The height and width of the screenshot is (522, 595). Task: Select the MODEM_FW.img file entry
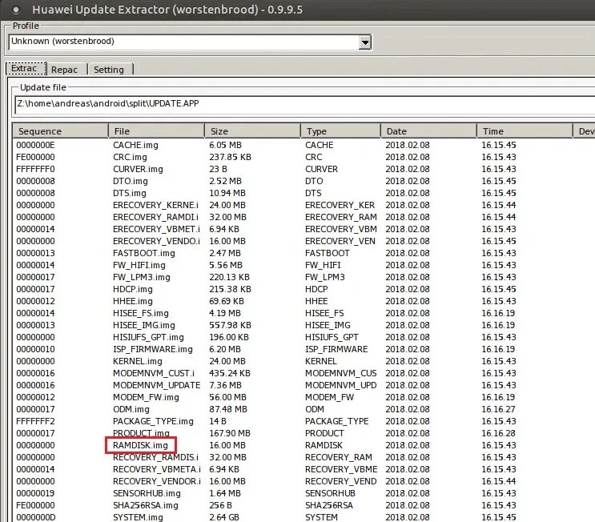tap(146, 398)
